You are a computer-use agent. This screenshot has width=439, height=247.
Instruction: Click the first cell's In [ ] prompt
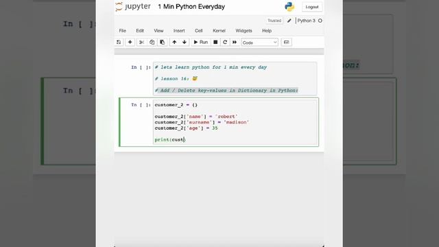point(141,67)
